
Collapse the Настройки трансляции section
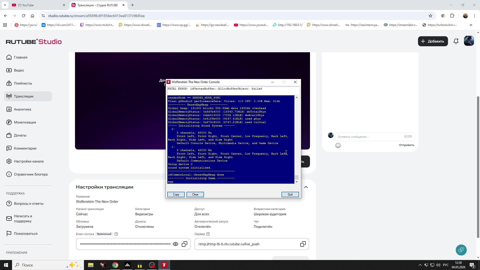coord(306,187)
